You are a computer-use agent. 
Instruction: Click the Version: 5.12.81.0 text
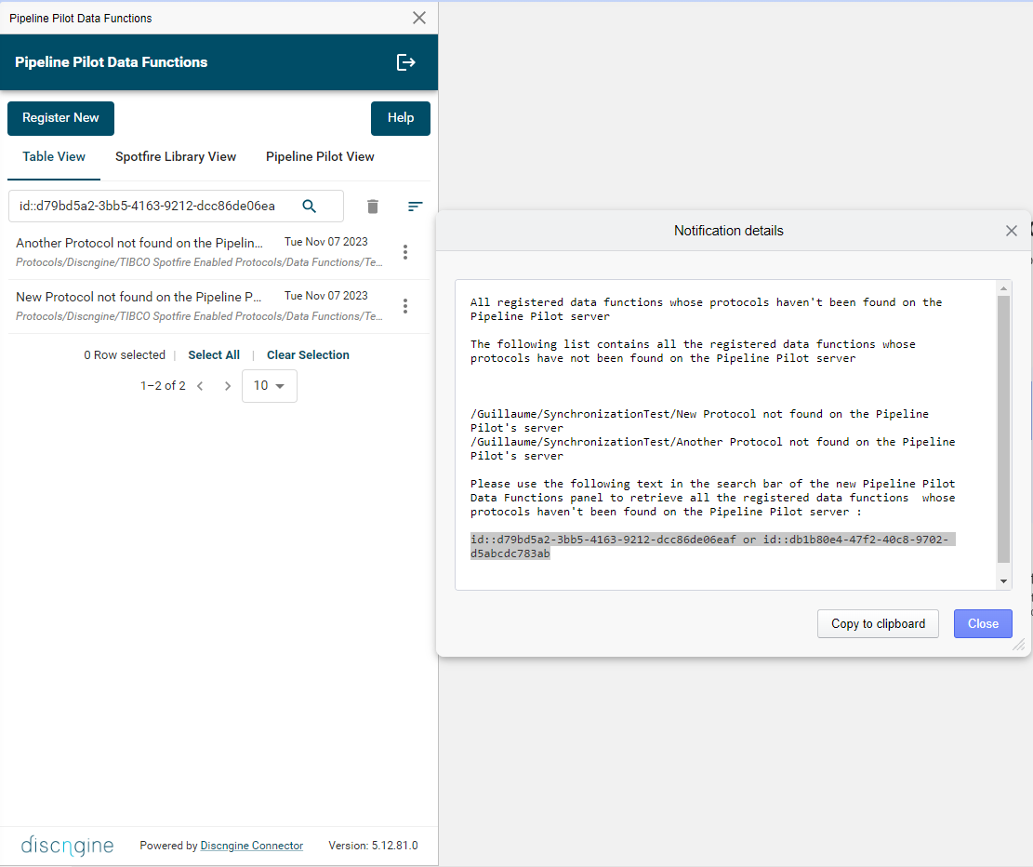(373, 846)
